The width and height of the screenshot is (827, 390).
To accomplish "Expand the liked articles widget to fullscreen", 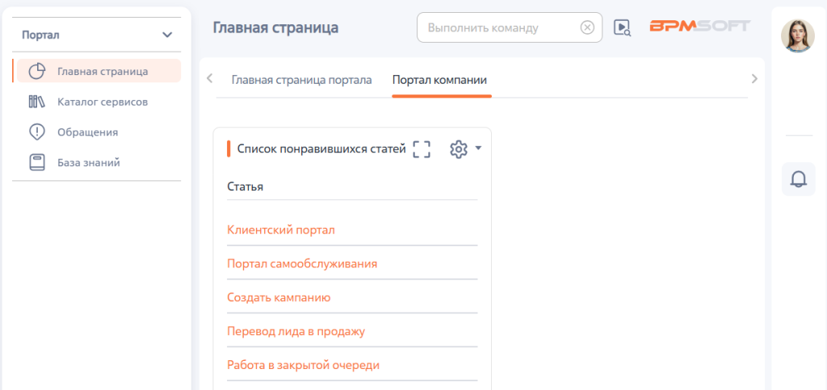I will (x=422, y=149).
